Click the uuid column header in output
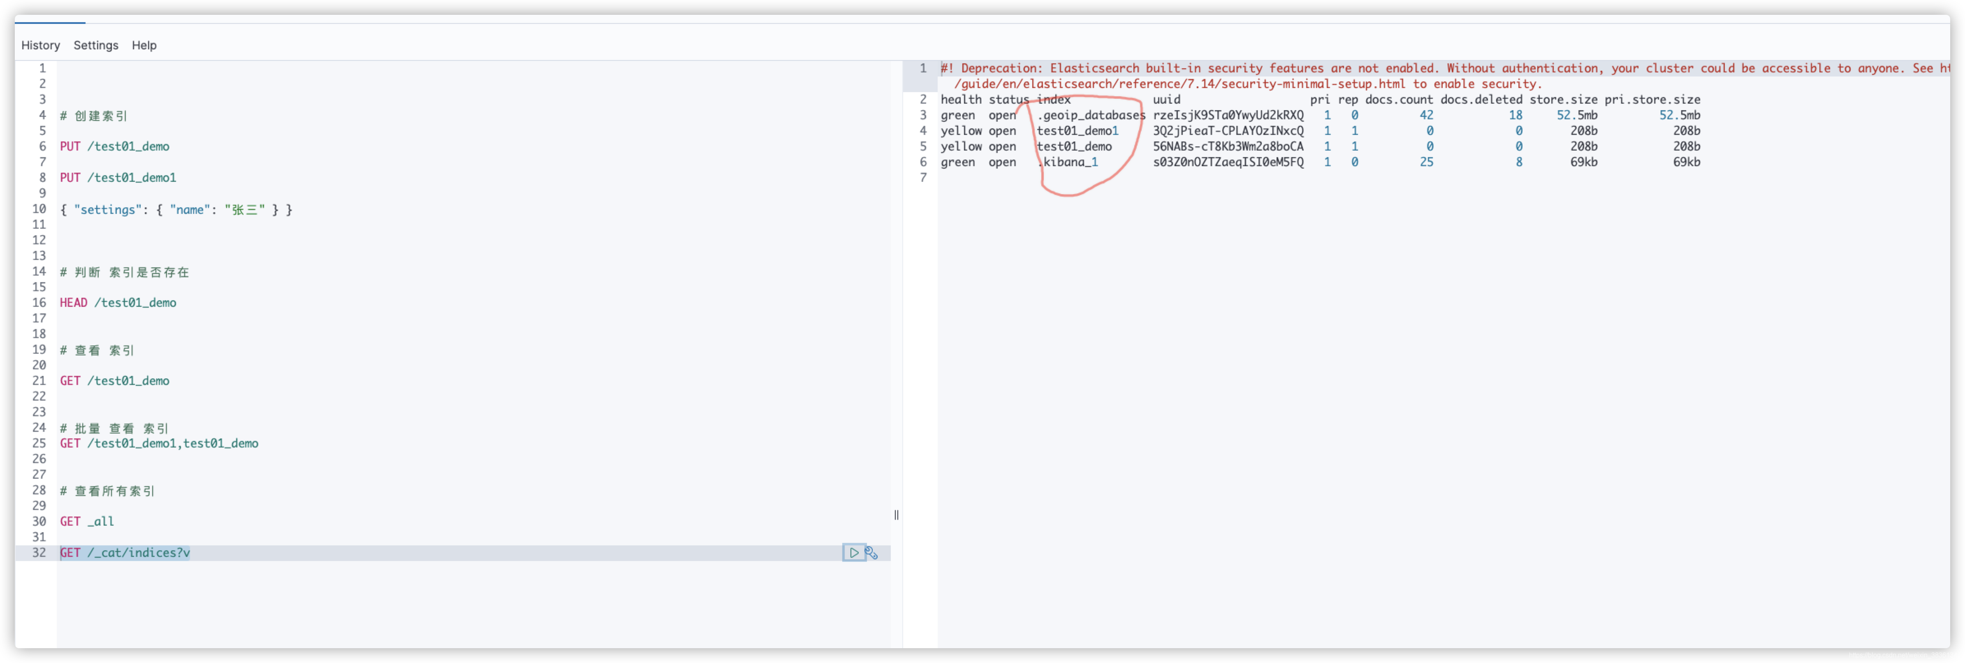The image size is (1965, 663). [1166, 99]
